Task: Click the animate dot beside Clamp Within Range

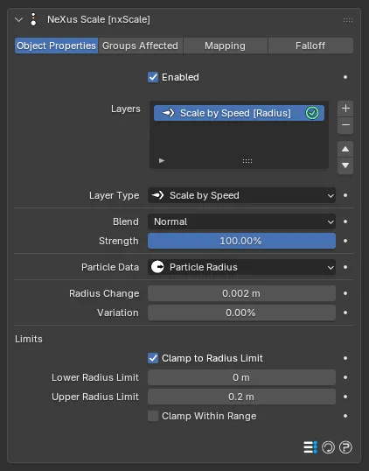Action: coord(345,416)
